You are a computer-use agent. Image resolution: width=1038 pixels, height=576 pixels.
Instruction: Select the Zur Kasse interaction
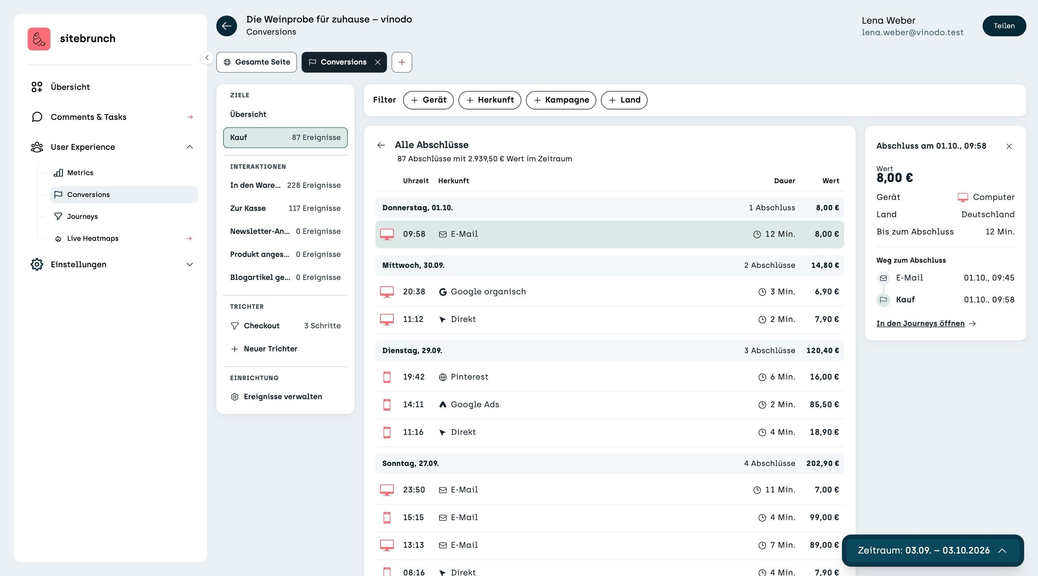(x=285, y=208)
